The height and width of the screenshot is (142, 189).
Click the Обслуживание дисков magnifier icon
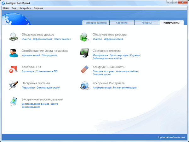click(14, 36)
